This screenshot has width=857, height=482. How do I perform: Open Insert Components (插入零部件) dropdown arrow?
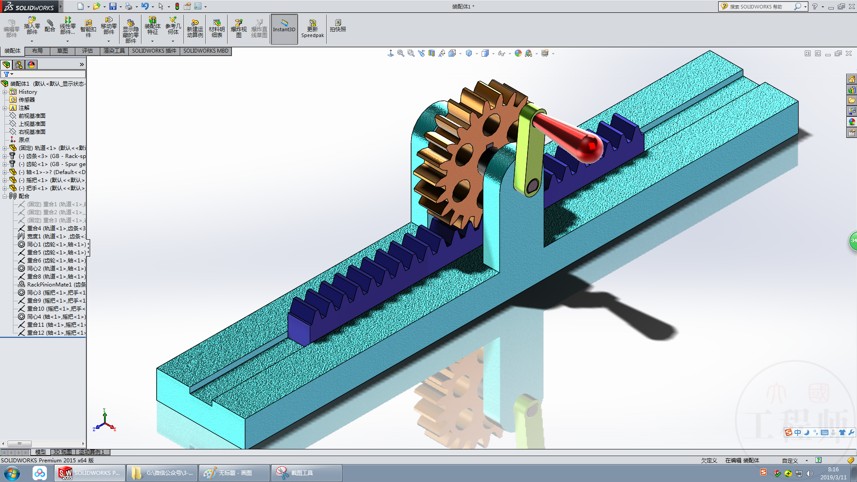[32, 41]
